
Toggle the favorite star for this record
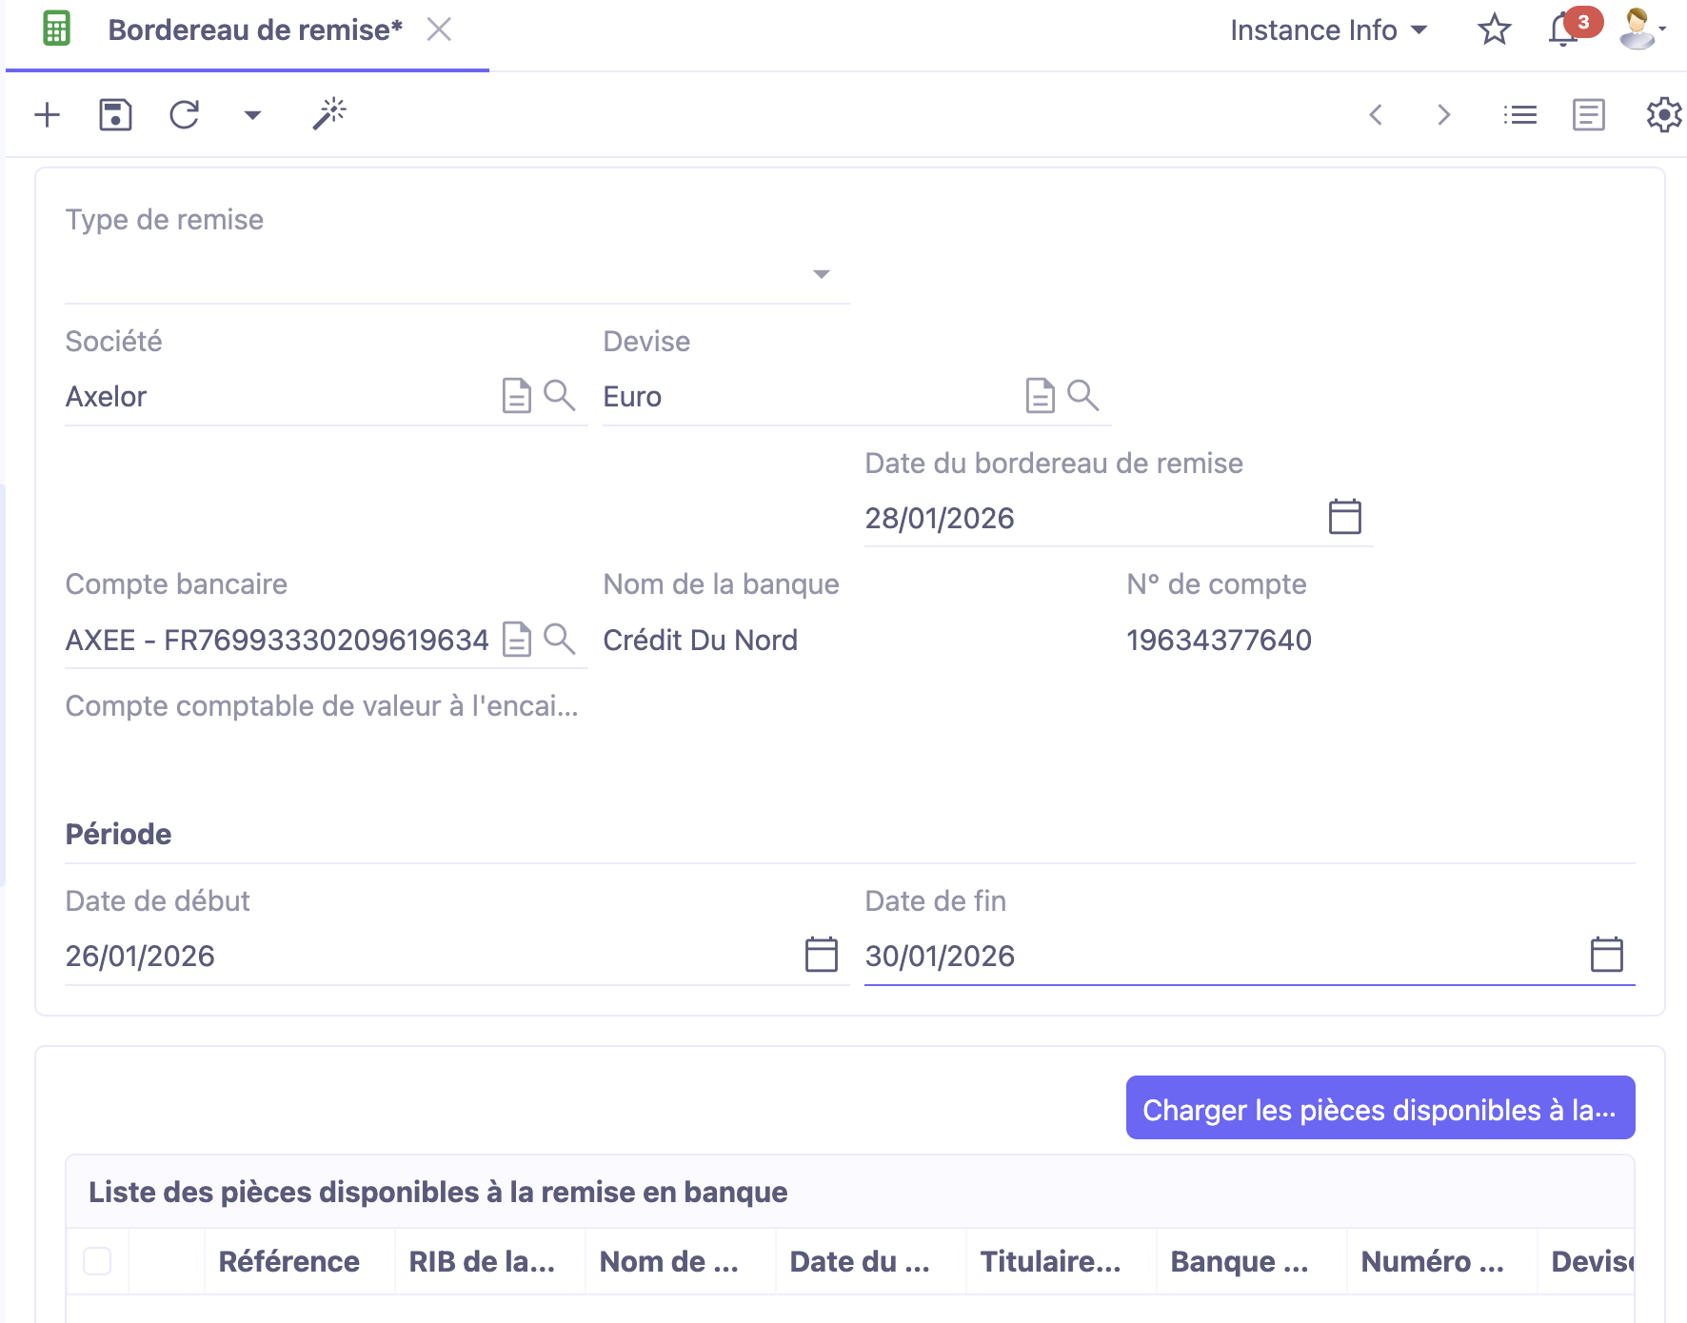(x=1494, y=29)
